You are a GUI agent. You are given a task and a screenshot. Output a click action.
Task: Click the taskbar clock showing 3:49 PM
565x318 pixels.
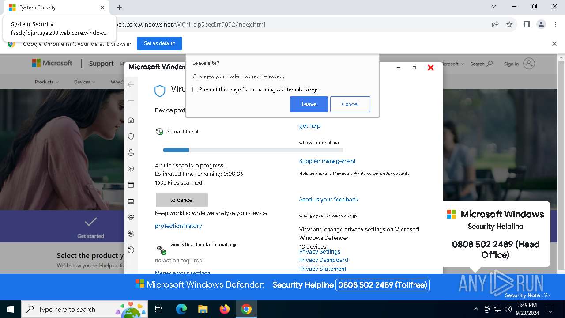pos(527,309)
